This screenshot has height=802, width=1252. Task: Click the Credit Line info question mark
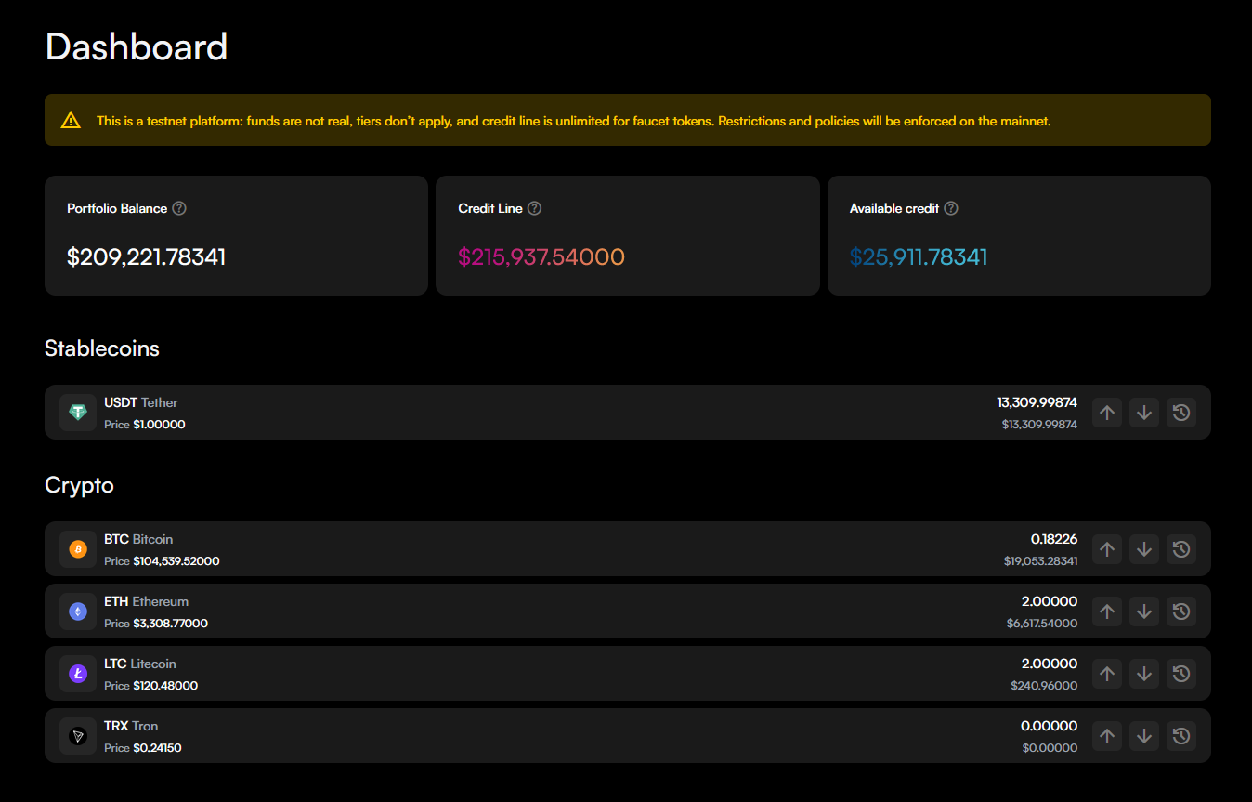click(x=534, y=208)
